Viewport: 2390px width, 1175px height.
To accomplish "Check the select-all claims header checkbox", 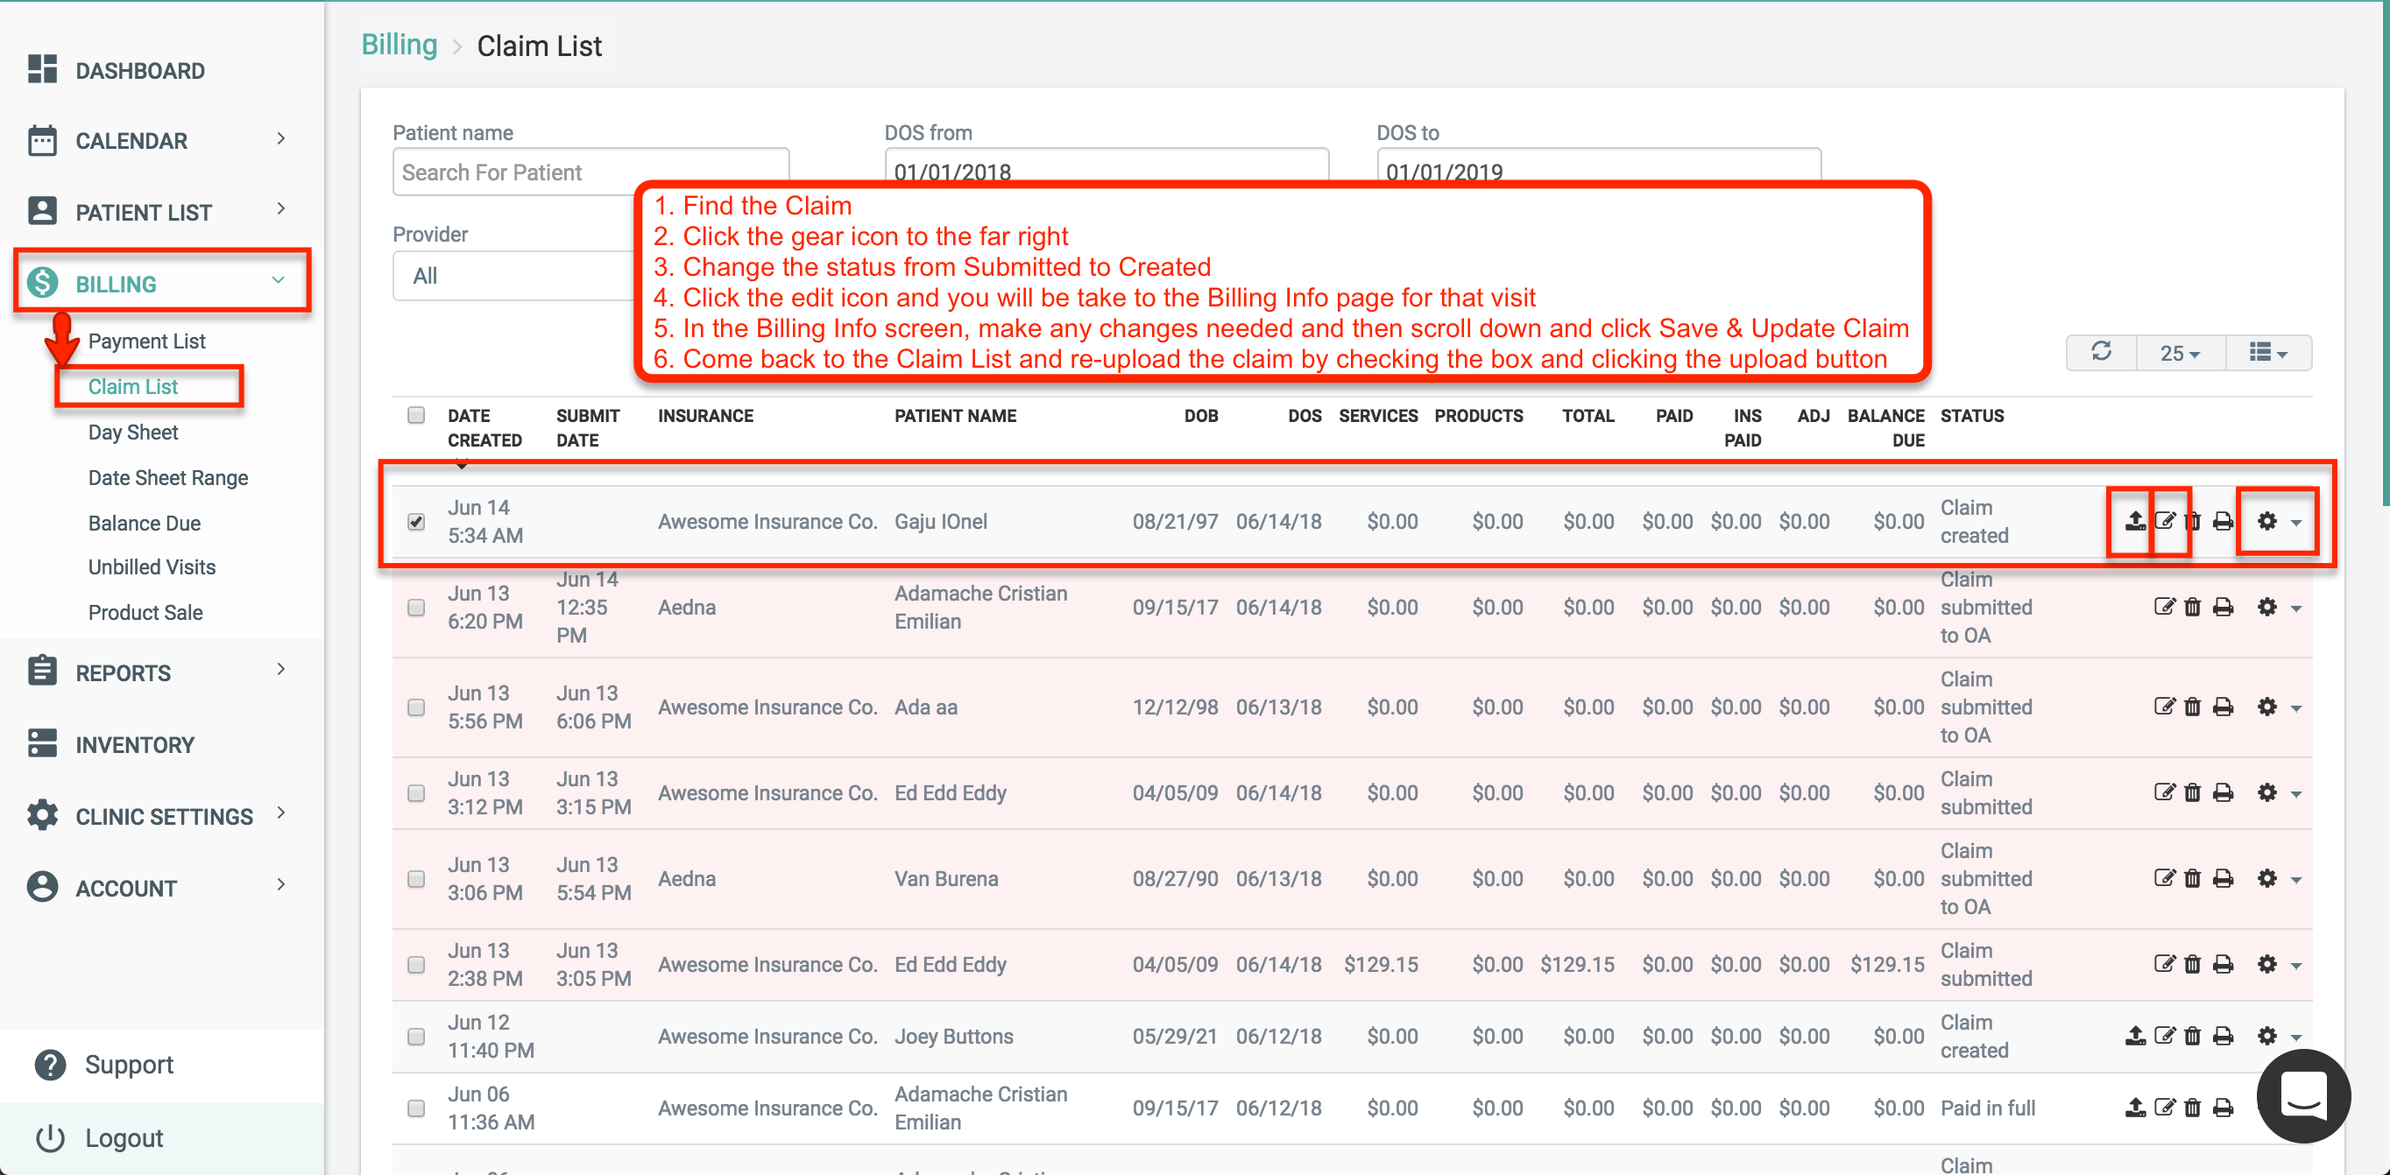I will [x=416, y=414].
